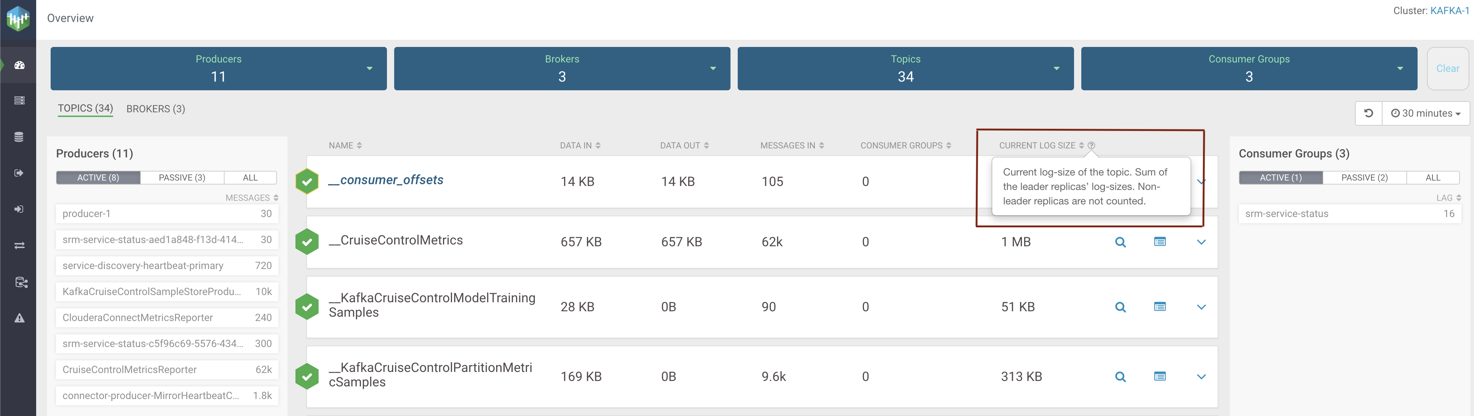Viewport: 1474px width, 416px height.
Task: Expand __CruiseControlMetrics row chevron
Action: coord(1201,242)
